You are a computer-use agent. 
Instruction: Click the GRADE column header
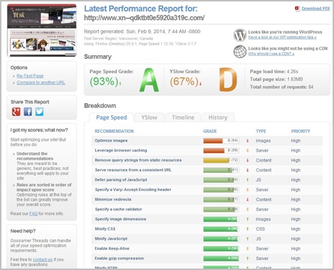[x=209, y=131]
